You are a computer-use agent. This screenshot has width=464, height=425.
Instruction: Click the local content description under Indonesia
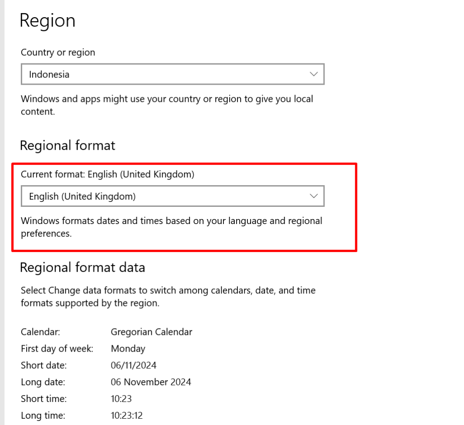[167, 105]
